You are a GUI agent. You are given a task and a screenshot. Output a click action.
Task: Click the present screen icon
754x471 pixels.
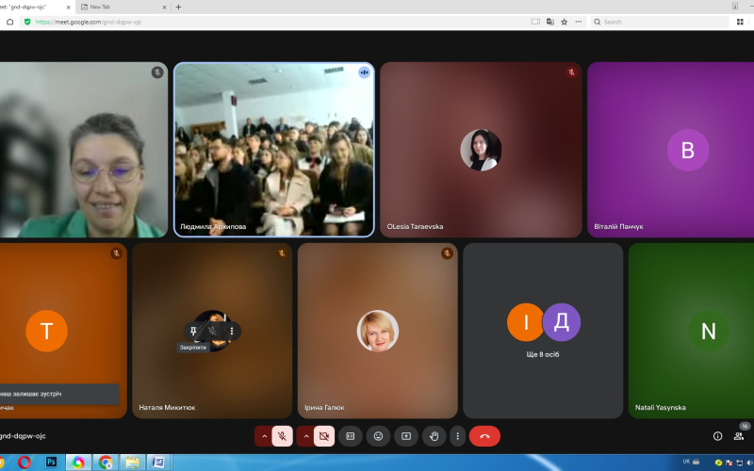click(406, 436)
